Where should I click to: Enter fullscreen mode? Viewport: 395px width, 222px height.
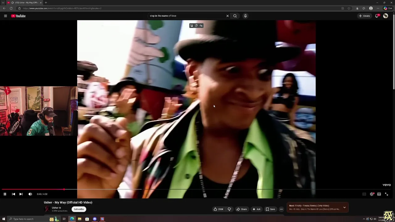pos(386,194)
